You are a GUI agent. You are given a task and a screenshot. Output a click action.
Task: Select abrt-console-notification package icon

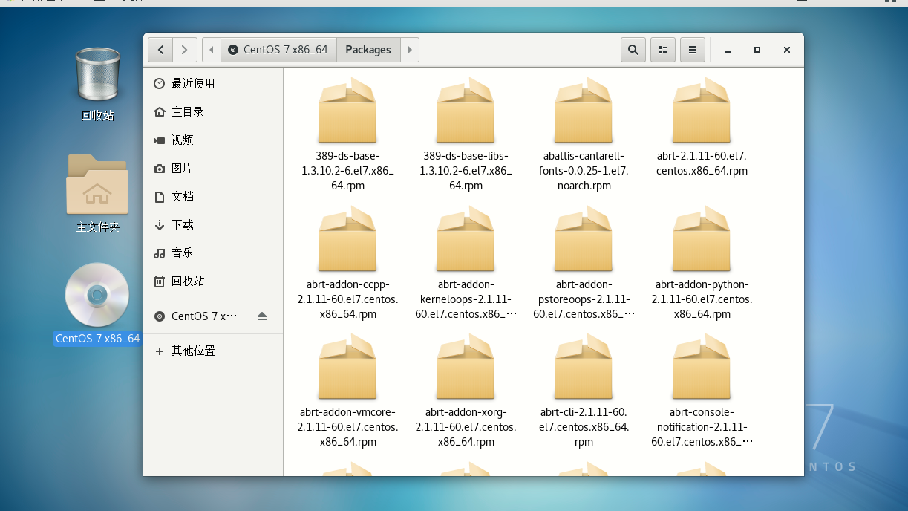702,366
